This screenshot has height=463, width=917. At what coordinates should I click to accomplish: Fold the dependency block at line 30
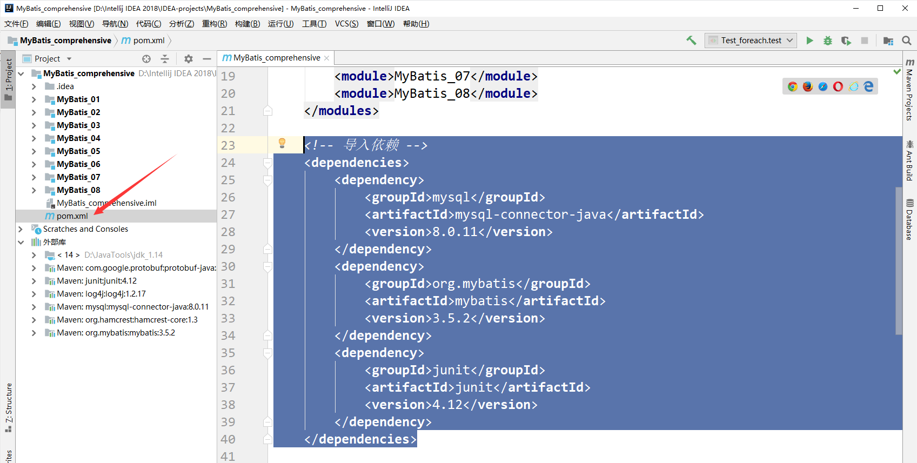pyautogui.click(x=267, y=266)
